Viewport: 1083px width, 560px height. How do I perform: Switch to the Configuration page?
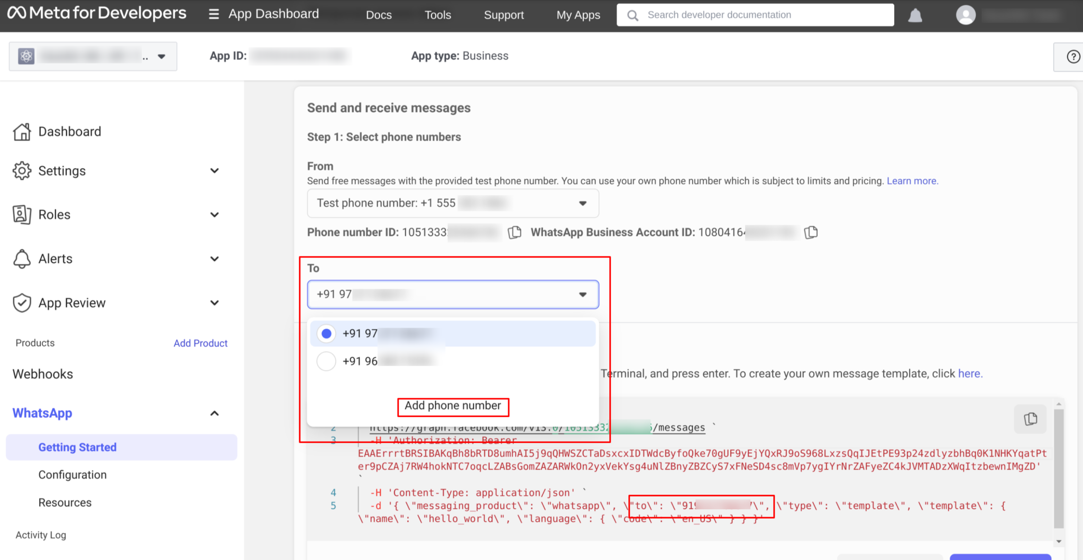click(x=72, y=474)
